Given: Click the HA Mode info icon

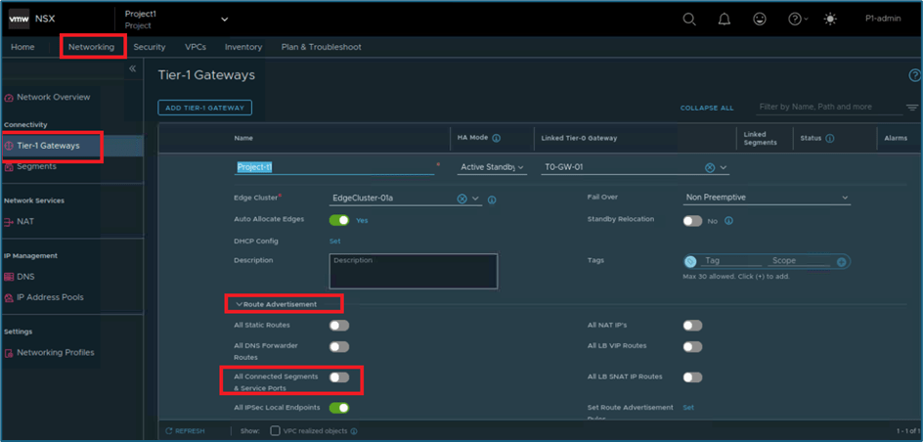Looking at the screenshot, I should tap(497, 139).
